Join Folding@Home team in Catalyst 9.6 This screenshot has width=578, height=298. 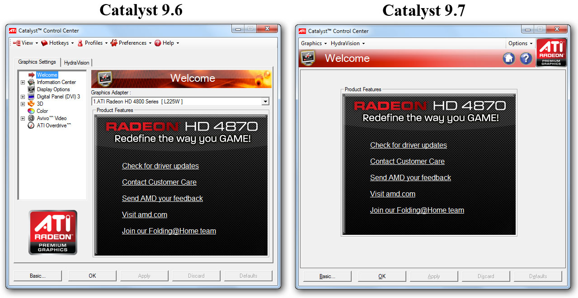point(169,231)
